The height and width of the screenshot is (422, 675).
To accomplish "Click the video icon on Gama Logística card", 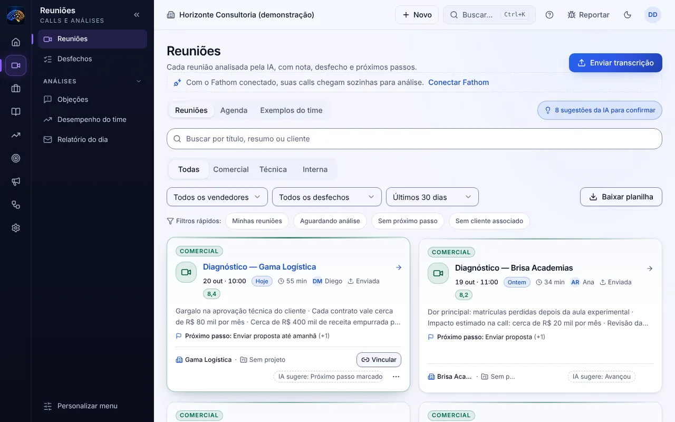I will [x=186, y=272].
